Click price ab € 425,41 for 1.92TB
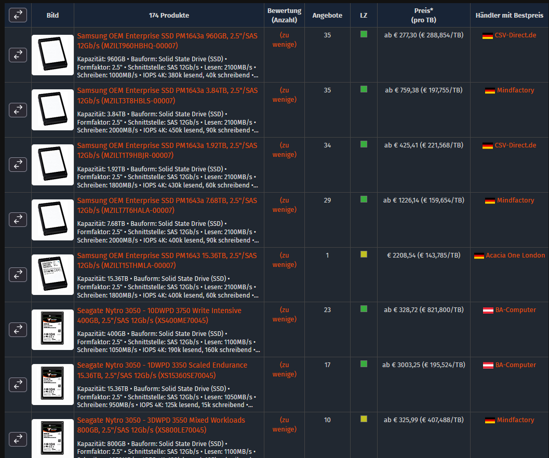 (424, 145)
